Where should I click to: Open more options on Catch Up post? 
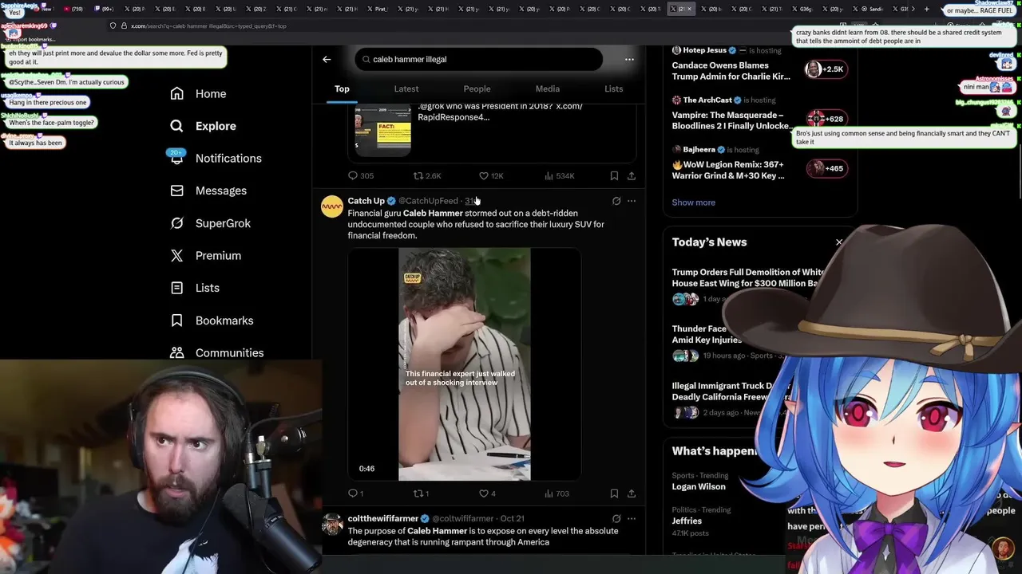pyautogui.click(x=632, y=201)
